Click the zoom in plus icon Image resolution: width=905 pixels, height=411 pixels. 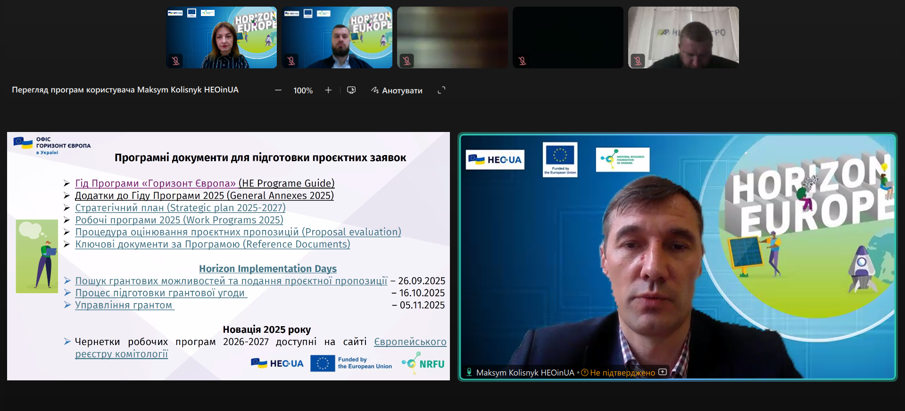pos(328,90)
